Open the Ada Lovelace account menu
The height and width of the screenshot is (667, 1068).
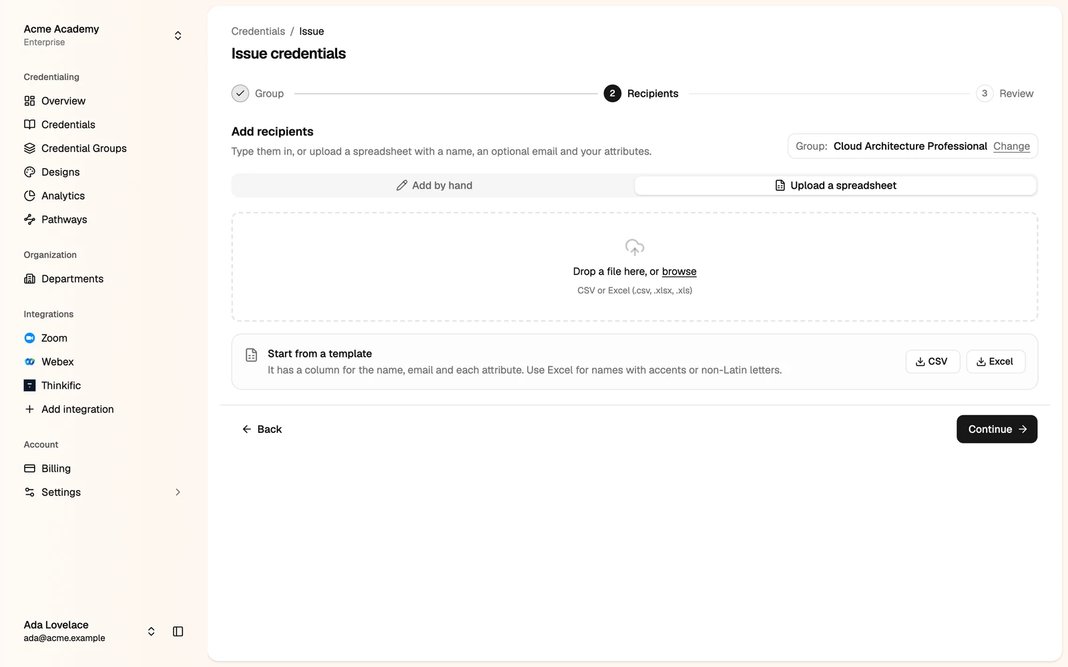pos(152,632)
